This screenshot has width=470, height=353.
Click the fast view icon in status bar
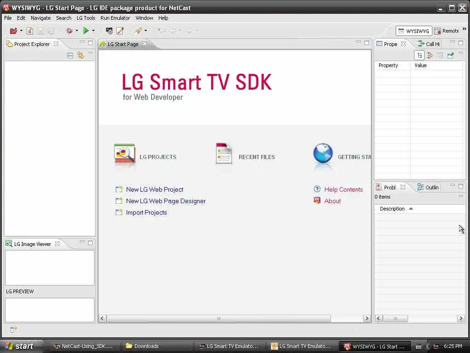coord(13,330)
